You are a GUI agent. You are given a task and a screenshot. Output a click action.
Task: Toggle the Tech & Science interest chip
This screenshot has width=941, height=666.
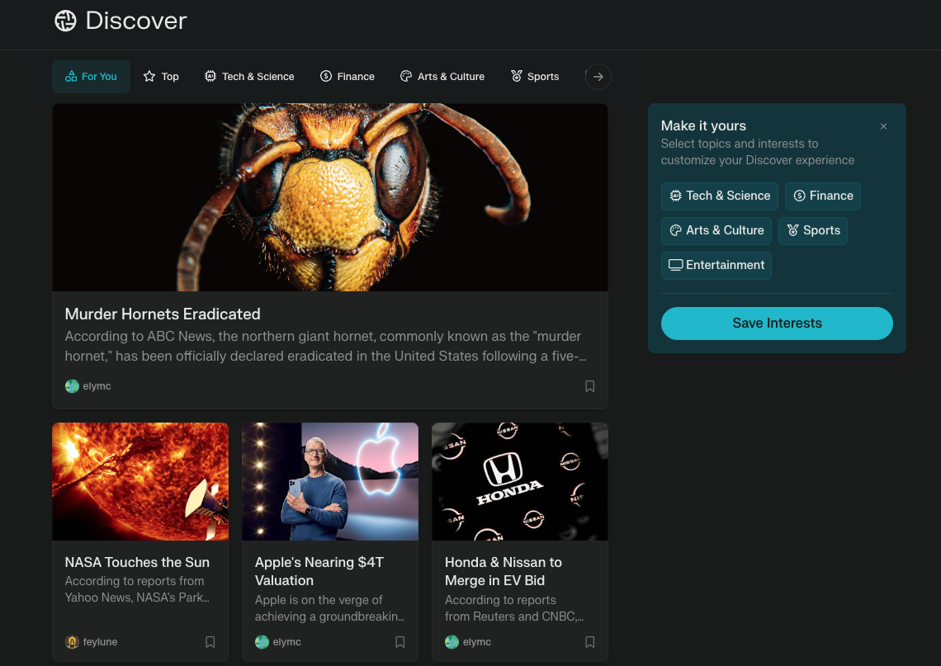pyautogui.click(x=719, y=196)
